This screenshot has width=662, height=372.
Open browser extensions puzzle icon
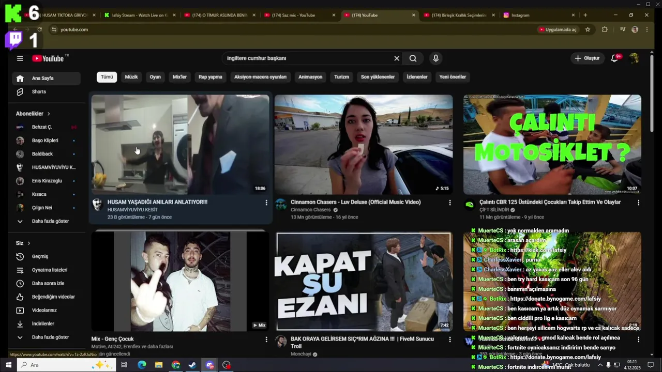[x=605, y=29]
